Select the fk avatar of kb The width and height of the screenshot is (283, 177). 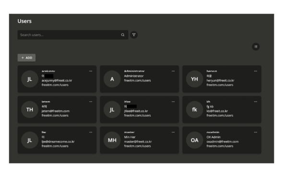(x=195, y=109)
